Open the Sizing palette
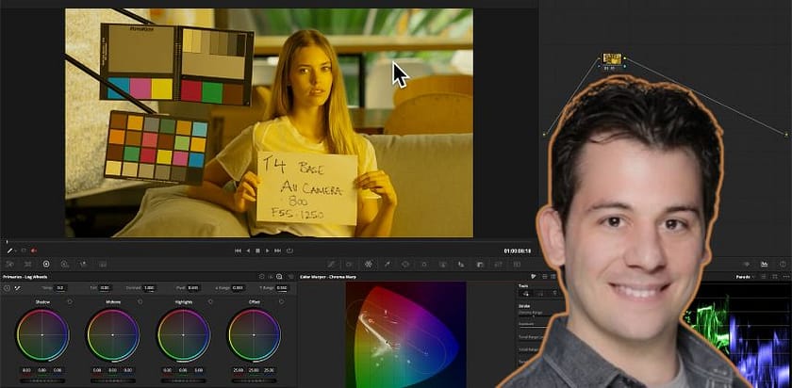Viewport: 792px width, 388px height. pyautogui.click(x=498, y=264)
